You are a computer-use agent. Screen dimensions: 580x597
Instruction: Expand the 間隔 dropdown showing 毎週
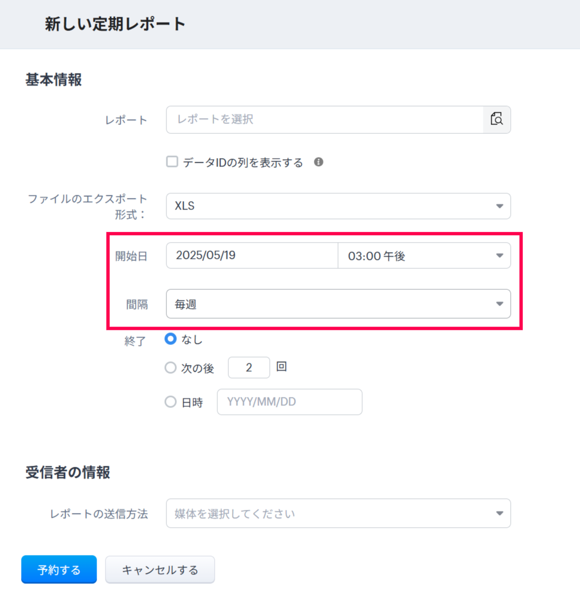tap(338, 304)
